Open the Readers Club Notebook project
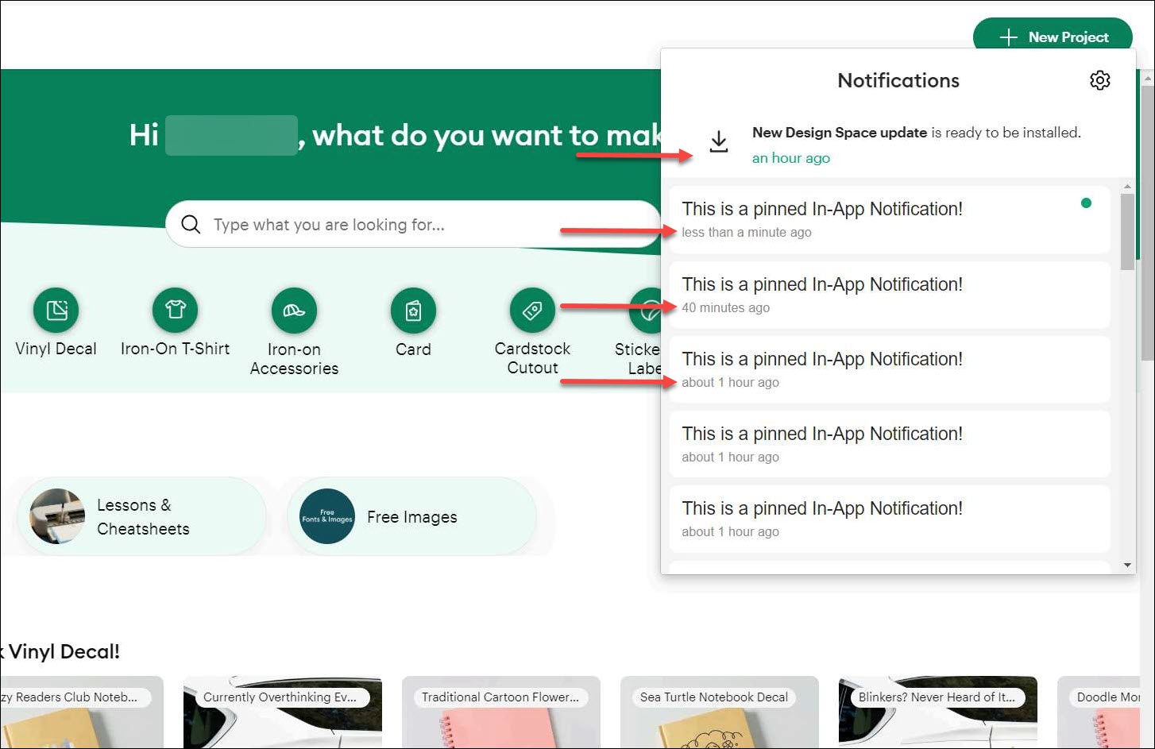The width and height of the screenshot is (1155, 749). click(82, 712)
